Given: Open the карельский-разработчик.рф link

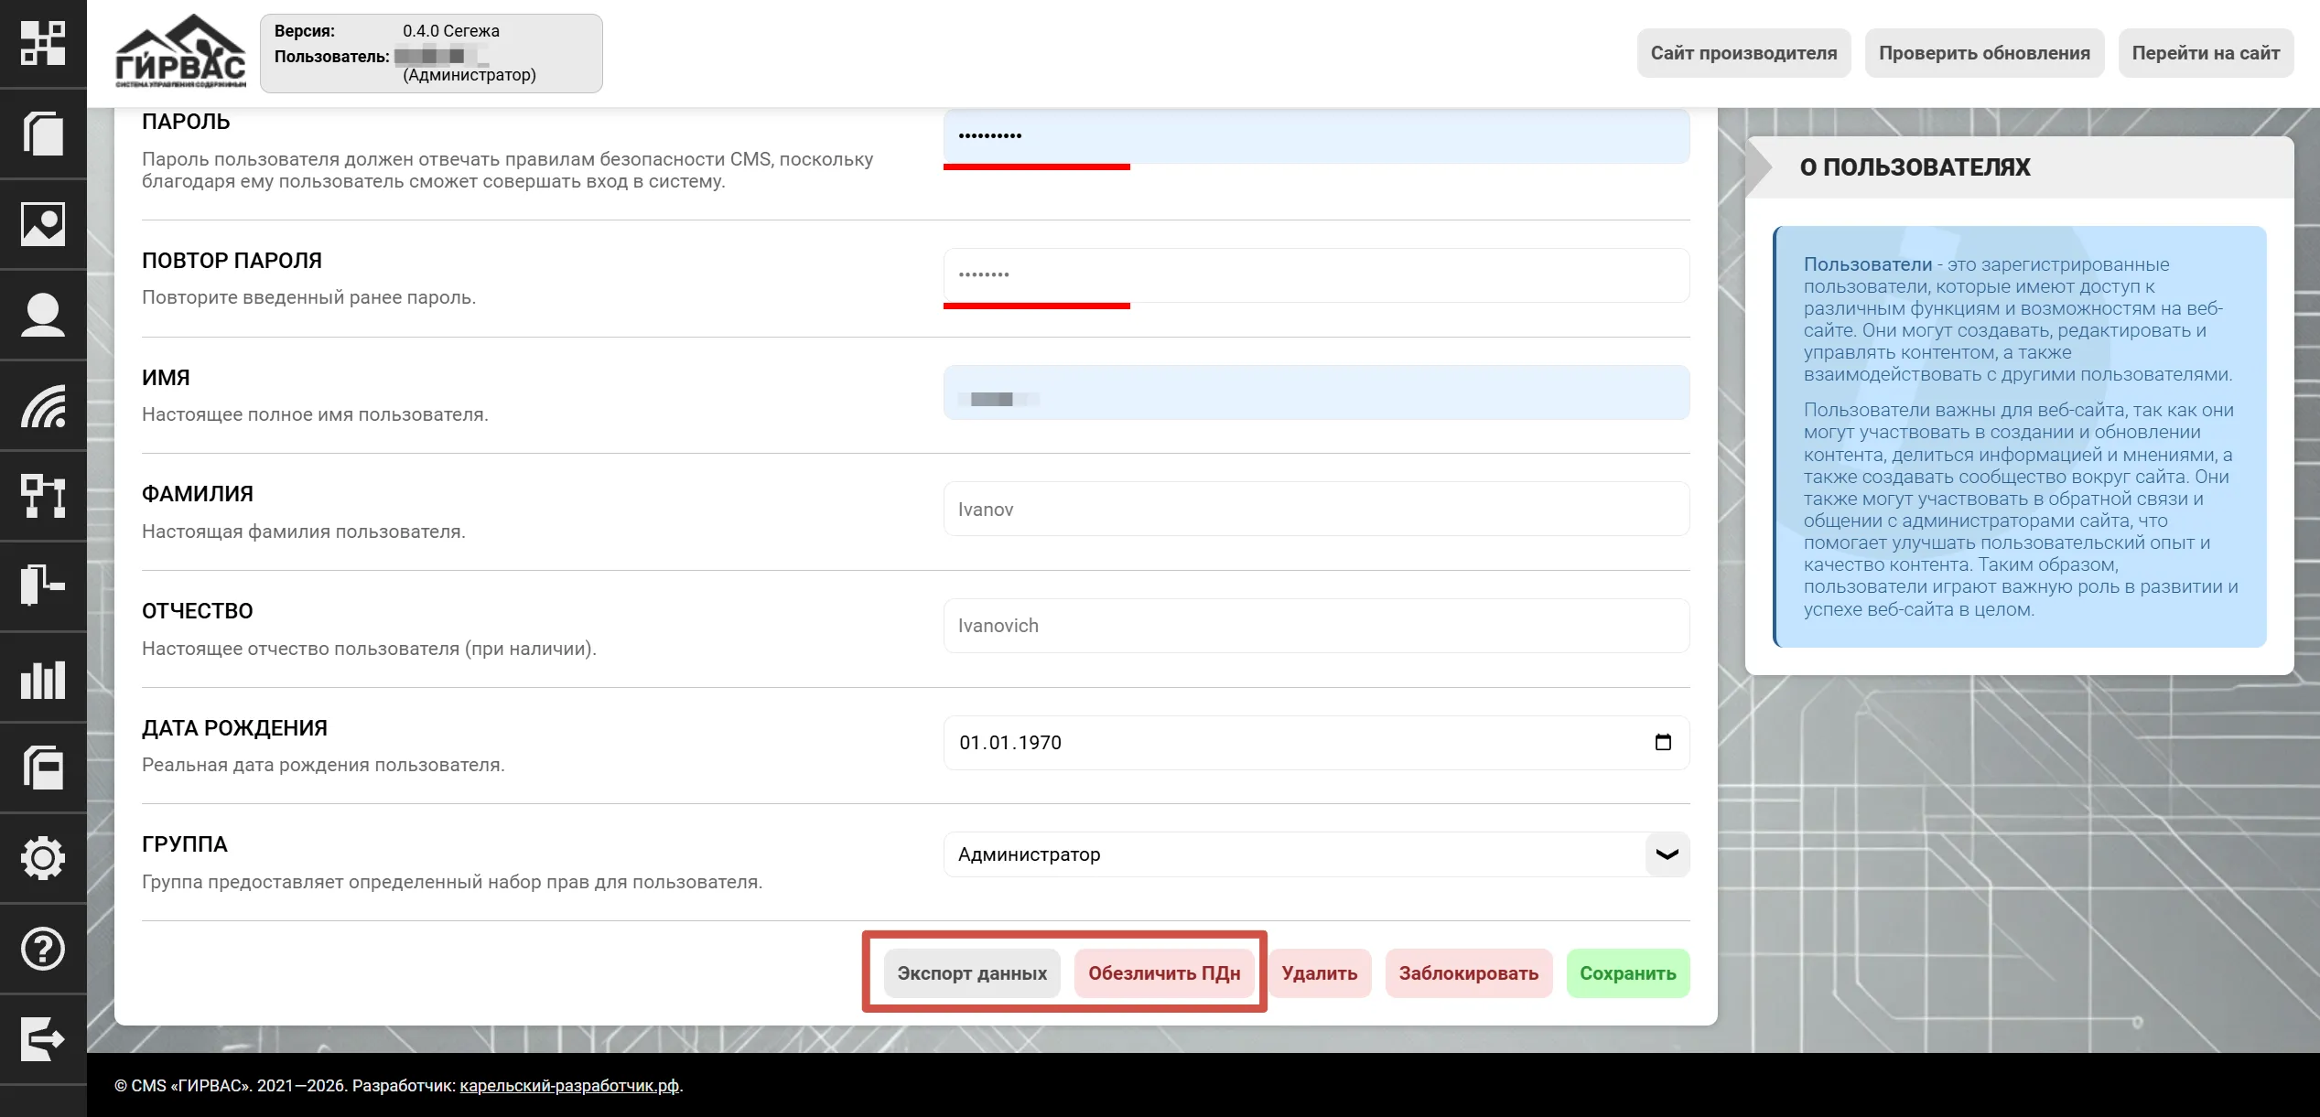Looking at the screenshot, I should click(569, 1086).
